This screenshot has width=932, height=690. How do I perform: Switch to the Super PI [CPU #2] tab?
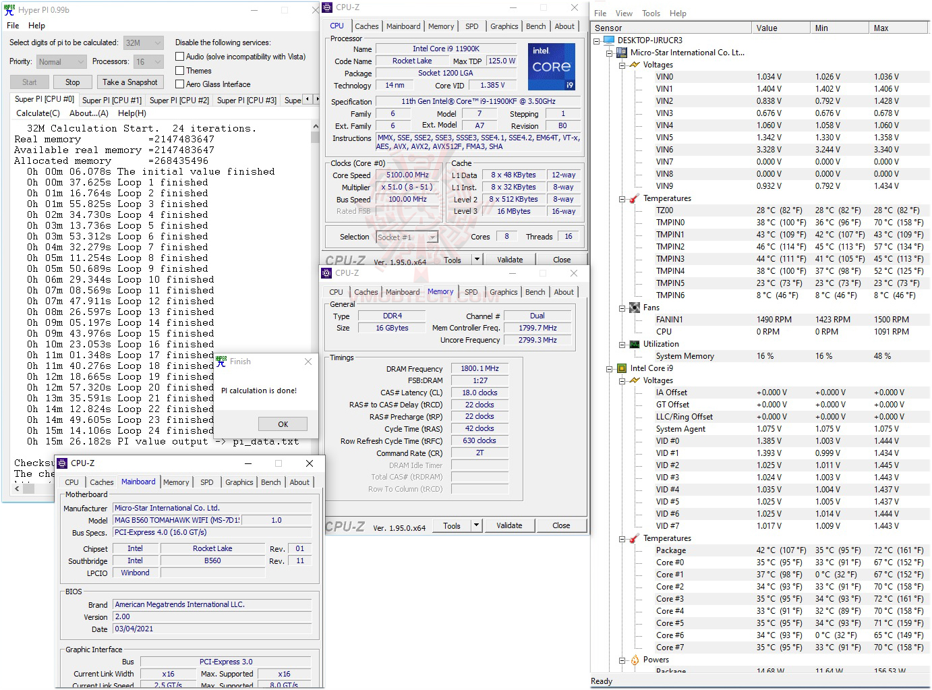179,100
